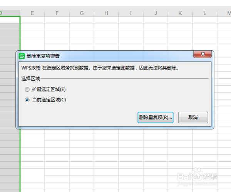The image size is (231, 192).
Task: Click the 取消 button
Action: pyautogui.click(x=193, y=118)
